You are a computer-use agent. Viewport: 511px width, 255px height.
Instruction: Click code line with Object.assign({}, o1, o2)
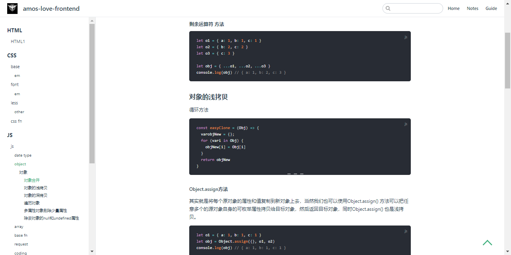[x=236, y=241]
